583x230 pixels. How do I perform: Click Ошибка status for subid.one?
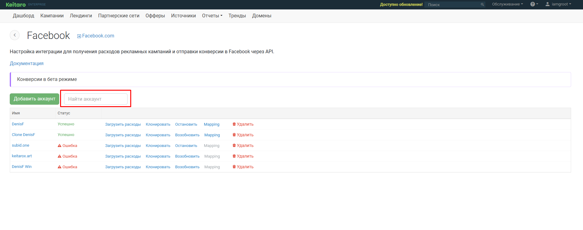(67, 146)
